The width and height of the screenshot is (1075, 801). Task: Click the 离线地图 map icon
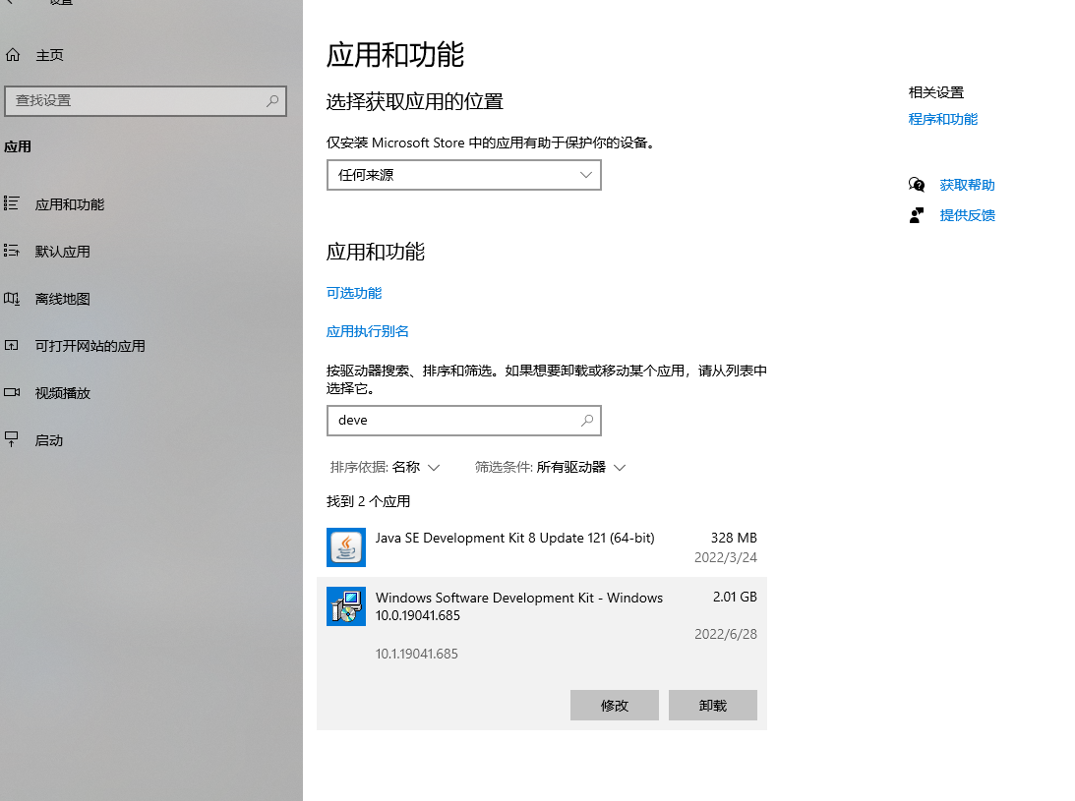pos(12,299)
